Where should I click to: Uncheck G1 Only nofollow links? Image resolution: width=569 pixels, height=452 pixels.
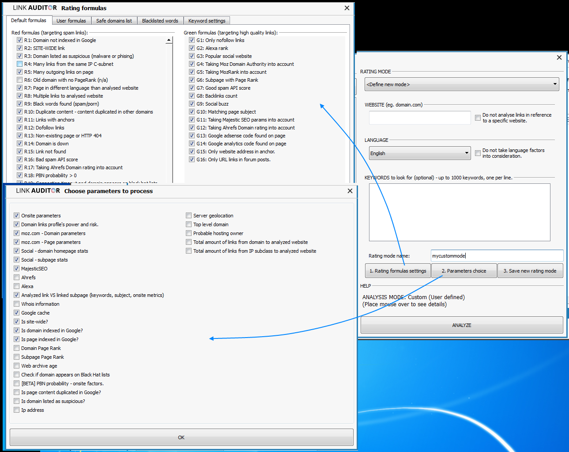[192, 40]
